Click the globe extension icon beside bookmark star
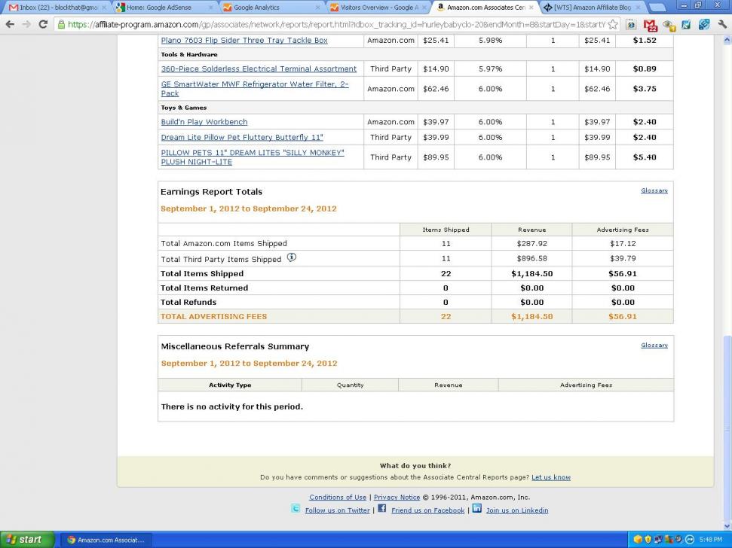The width and height of the screenshot is (732, 548). pyautogui.click(x=631, y=24)
